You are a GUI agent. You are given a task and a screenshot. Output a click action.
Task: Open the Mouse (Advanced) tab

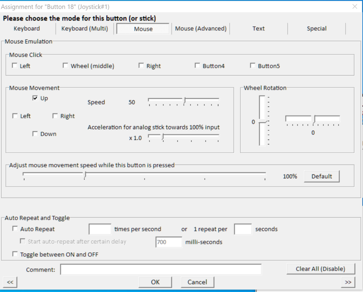[201, 28]
